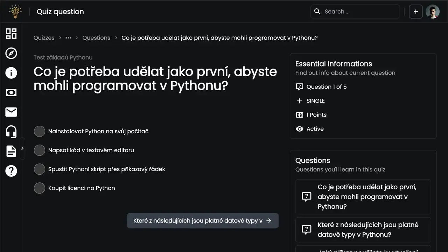Open the info circle icon in sidebar
448x252 pixels.
[x=11, y=73]
